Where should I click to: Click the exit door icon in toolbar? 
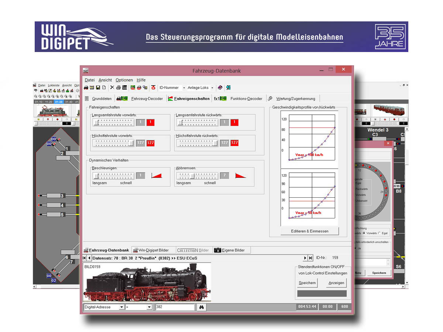coord(228,87)
